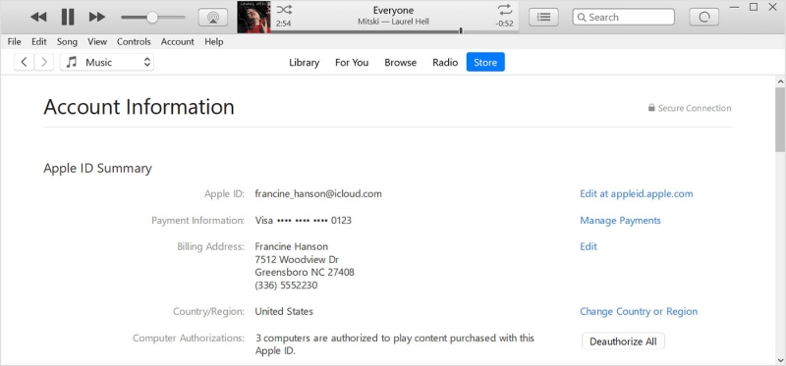Go back with the left arrow
Screen dimensions: 786x366
point(24,62)
